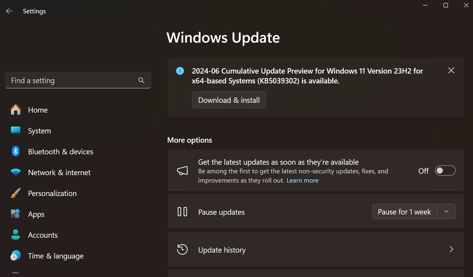This screenshot has height=277, width=473.
Task: Click the blue info icon in update banner
Action: [x=180, y=71]
